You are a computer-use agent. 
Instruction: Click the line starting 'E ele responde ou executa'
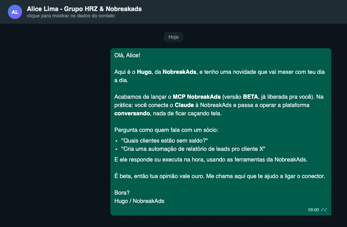(211, 159)
